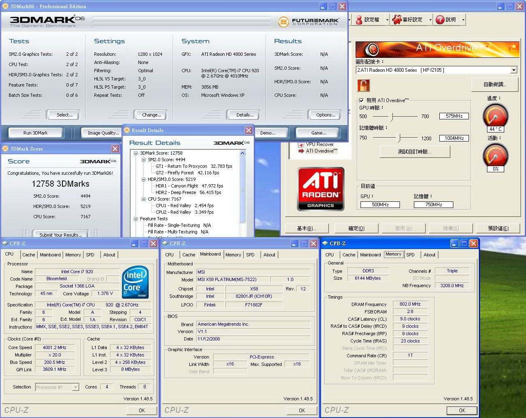Click the 3DMark Score window title icon
This screenshot has height=418, width=526.
tap(5, 148)
